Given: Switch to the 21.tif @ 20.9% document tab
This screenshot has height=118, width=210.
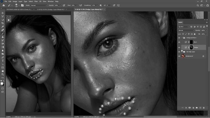Looking at the screenshot, I should 51,10.
